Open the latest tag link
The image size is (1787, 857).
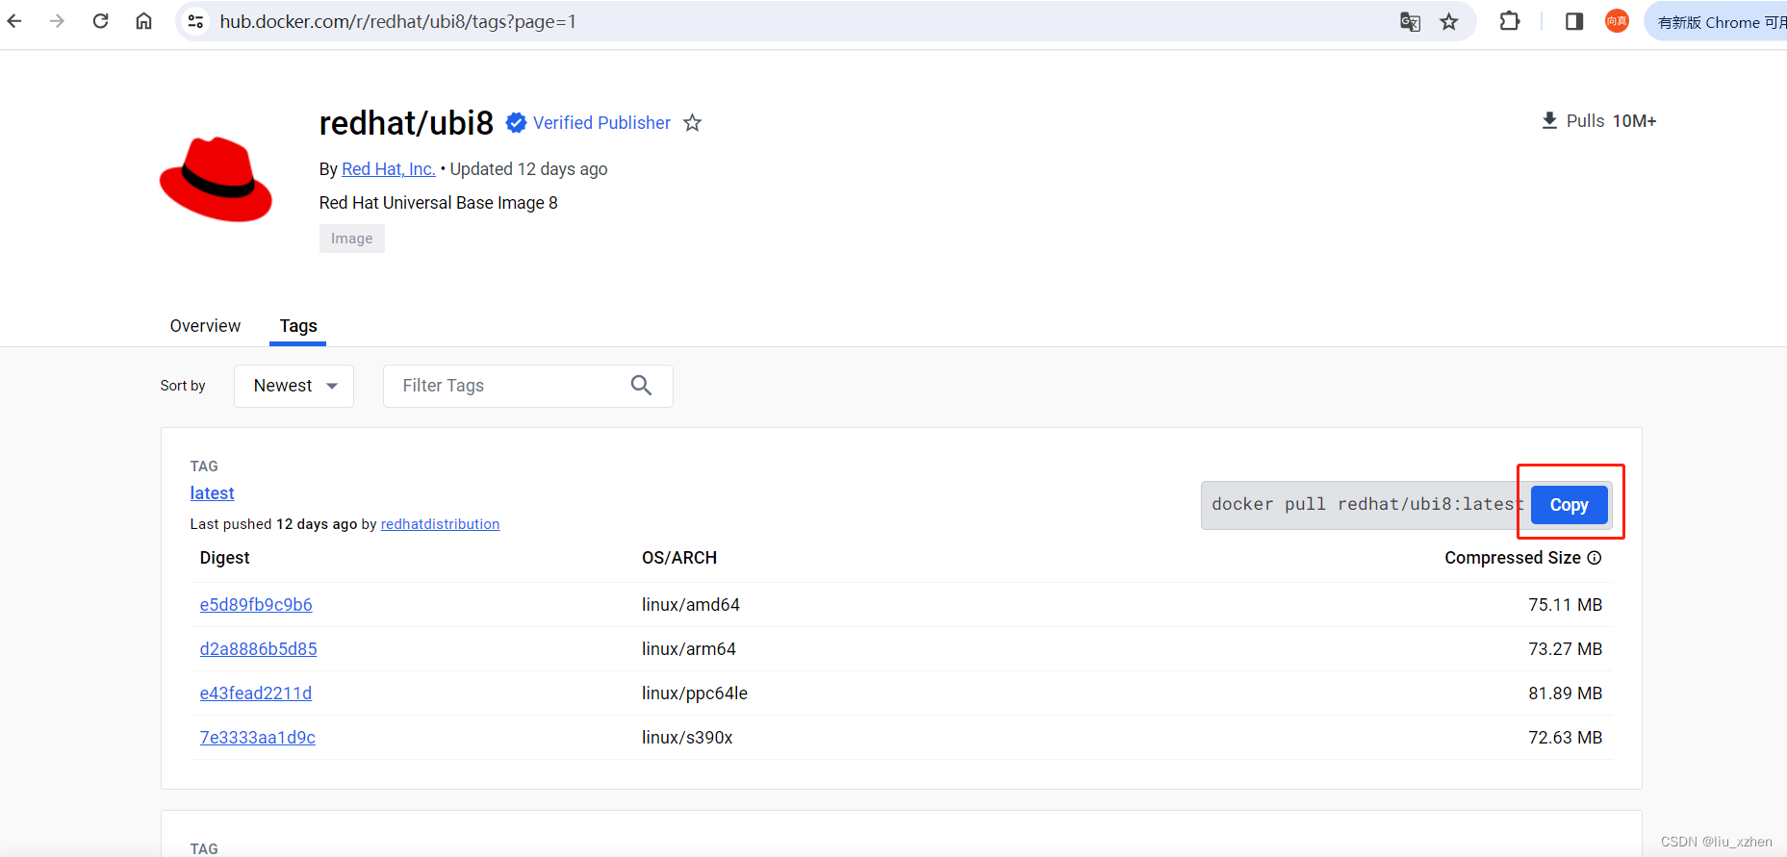(213, 493)
